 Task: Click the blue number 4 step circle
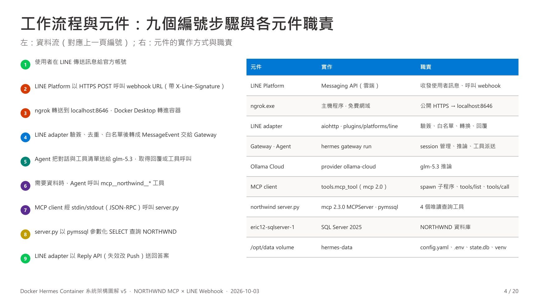coord(25,137)
